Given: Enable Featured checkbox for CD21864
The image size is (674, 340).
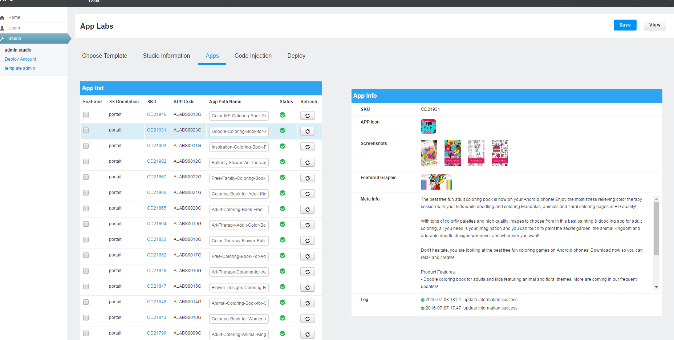Looking at the screenshot, I should pyautogui.click(x=86, y=224).
